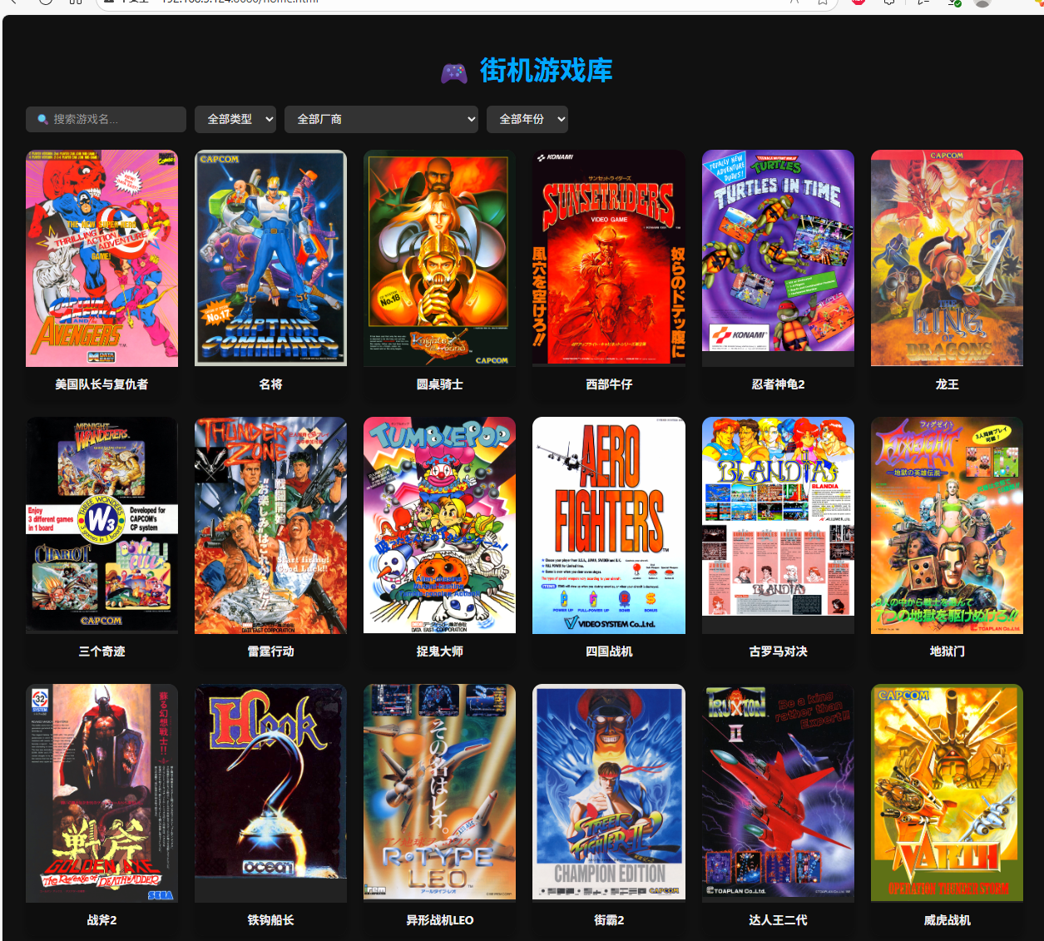1044x941 pixels.
Task: Open the Tumblepop cover art
Action: [x=439, y=525]
